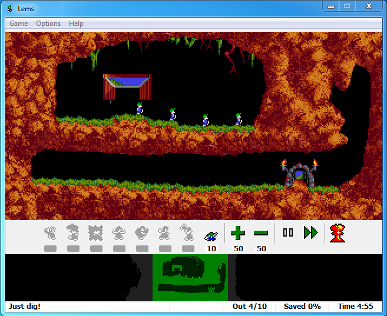Increase release rate with green plus
Image resolution: width=387 pixels, height=316 pixels.
coord(238,233)
